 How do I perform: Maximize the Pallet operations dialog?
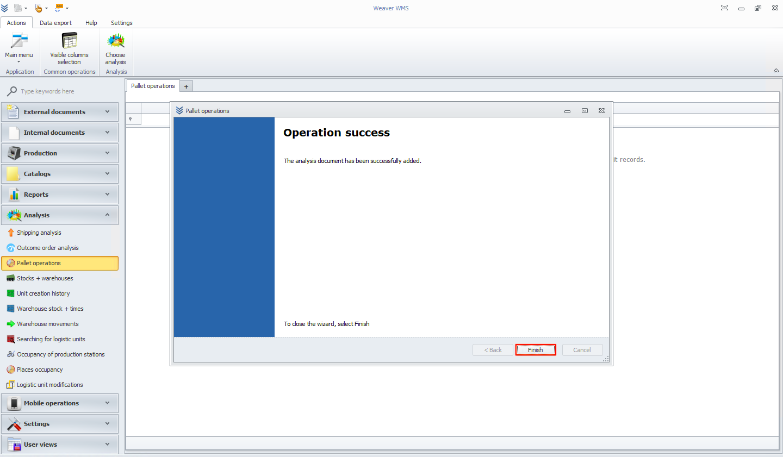[585, 110]
